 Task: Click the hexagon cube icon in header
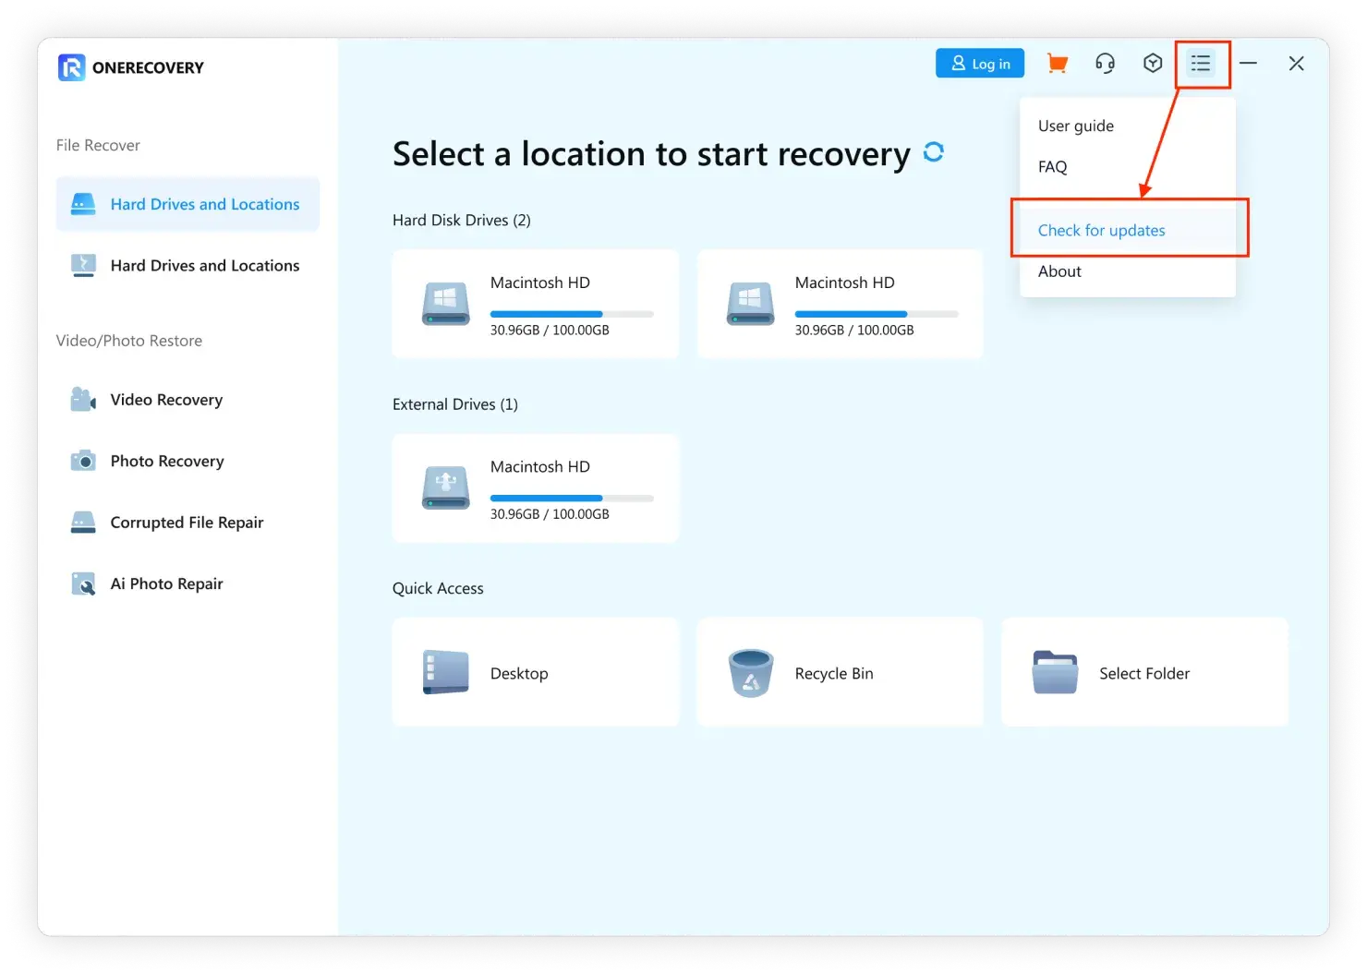[x=1153, y=64]
